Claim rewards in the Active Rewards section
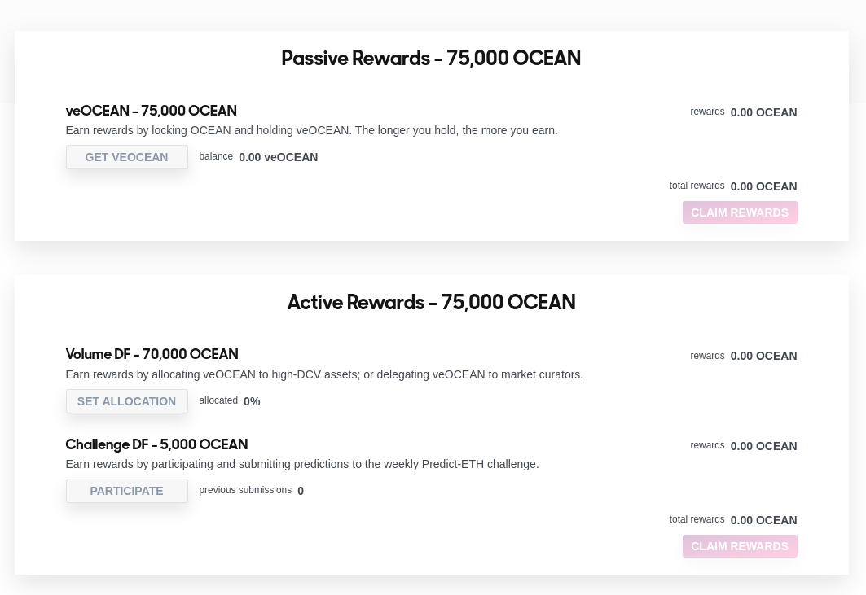Viewport: 866px width, 595px height. click(x=740, y=546)
